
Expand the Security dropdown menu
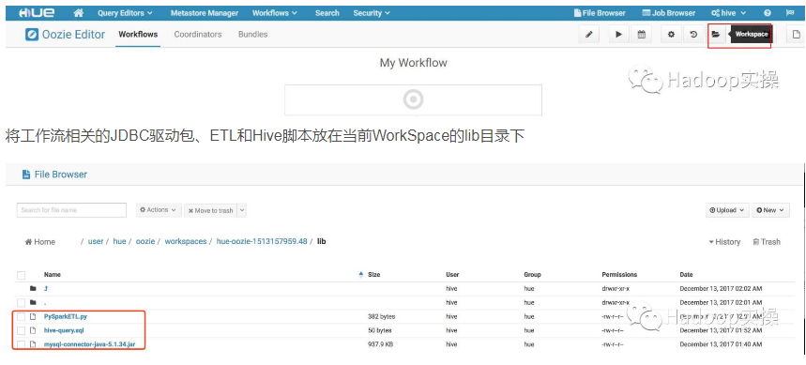point(372,13)
